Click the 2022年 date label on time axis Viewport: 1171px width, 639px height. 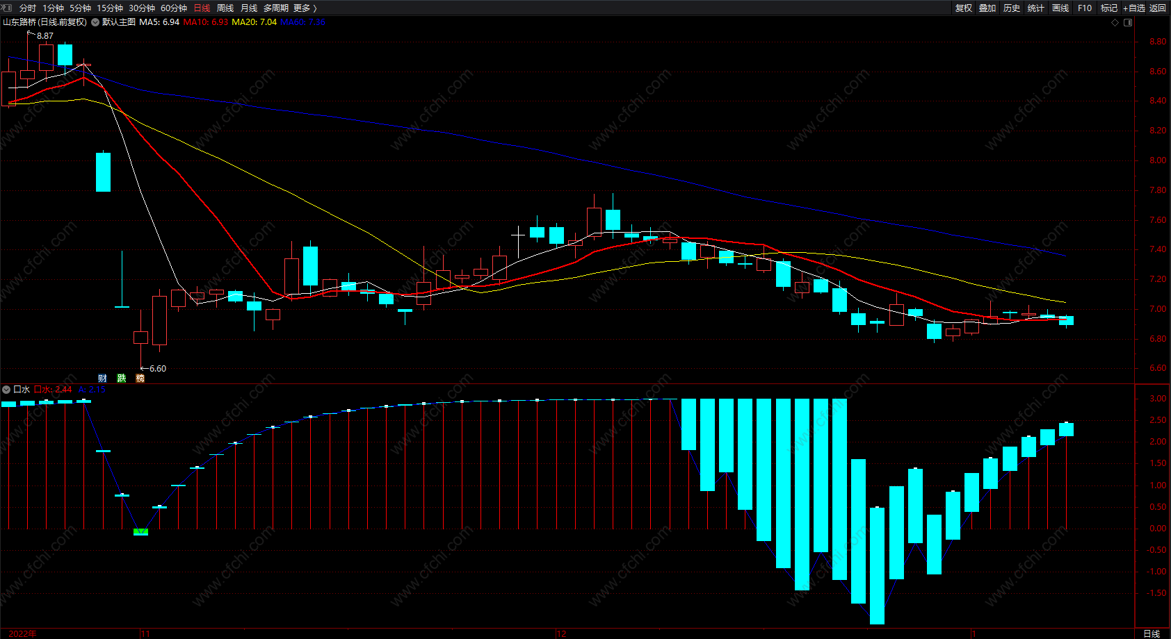click(22, 633)
